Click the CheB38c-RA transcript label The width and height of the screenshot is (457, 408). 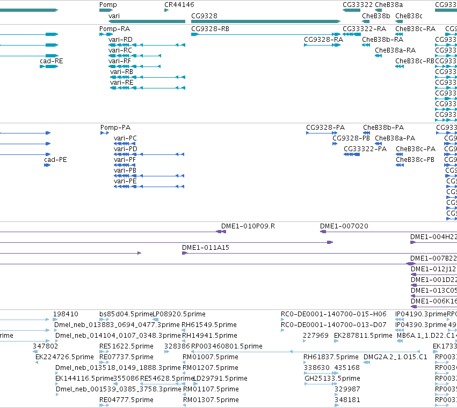(x=415, y=29)
